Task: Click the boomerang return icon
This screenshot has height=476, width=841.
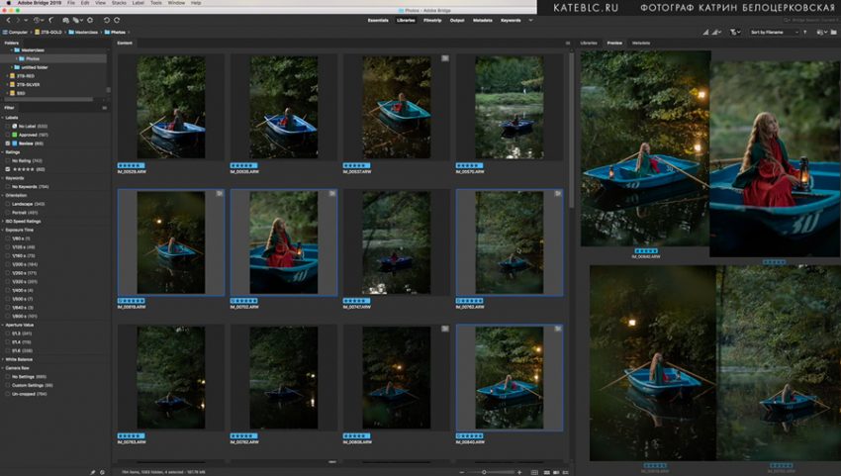Action: coord(50,21)
